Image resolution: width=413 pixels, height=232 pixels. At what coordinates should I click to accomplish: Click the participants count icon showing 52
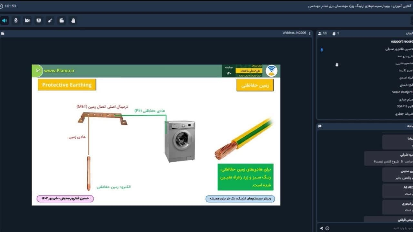[320, 33]
